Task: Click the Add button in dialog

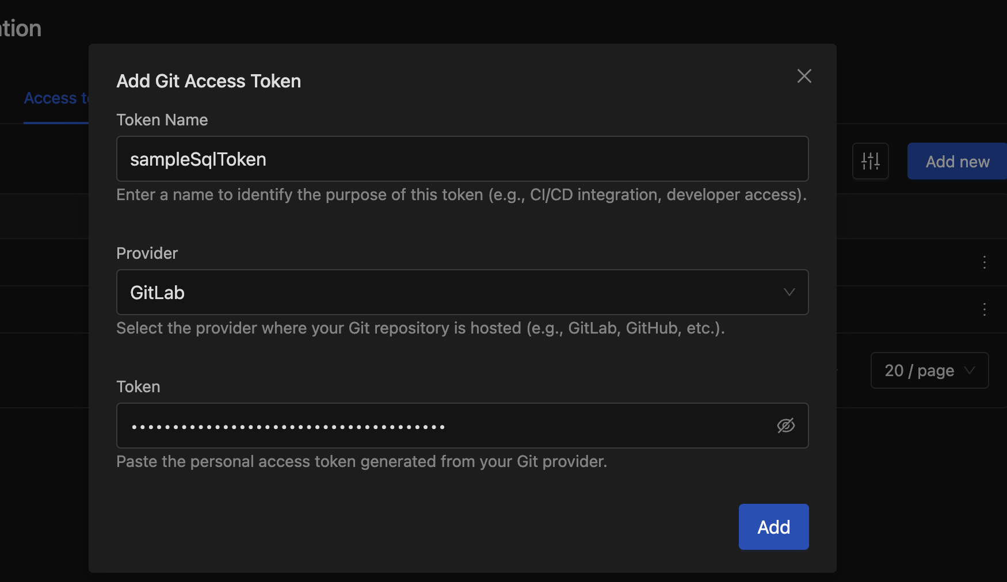Action: (x=773, y=527)
